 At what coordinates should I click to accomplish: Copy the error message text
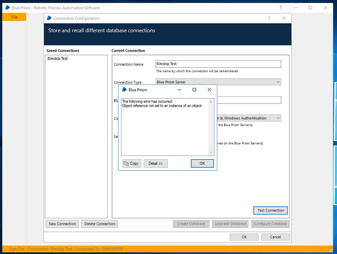[132, 163]
